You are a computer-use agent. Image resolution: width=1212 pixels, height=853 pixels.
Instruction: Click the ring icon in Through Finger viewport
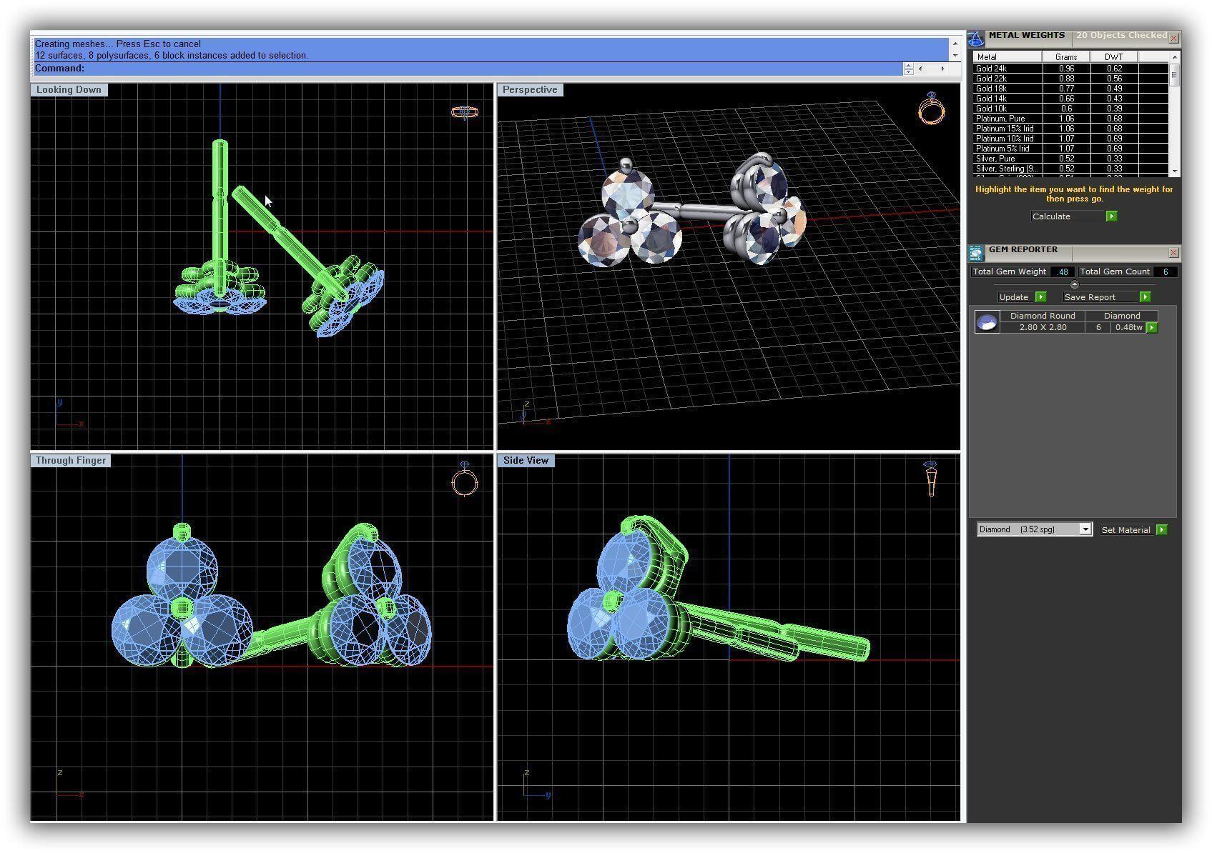[465, 479]
